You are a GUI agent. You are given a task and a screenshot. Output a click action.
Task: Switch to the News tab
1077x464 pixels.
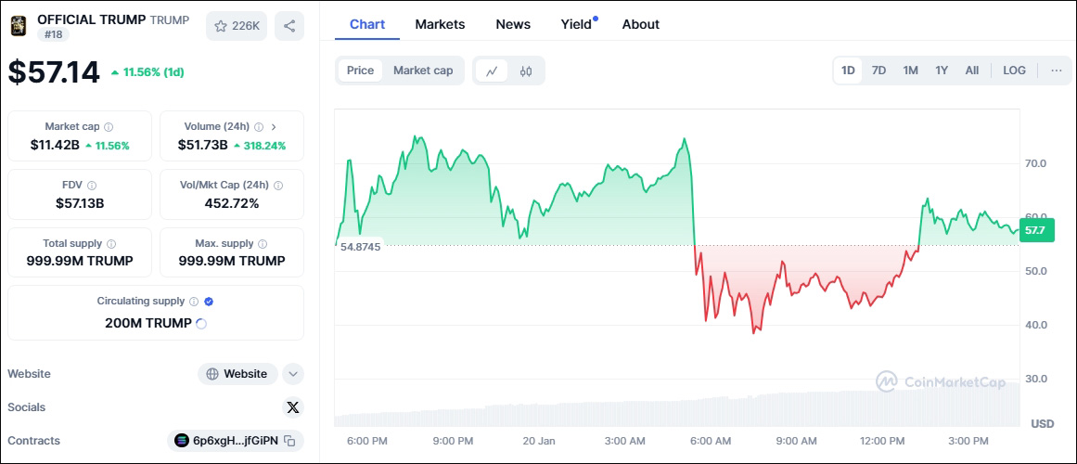(513, 24)
